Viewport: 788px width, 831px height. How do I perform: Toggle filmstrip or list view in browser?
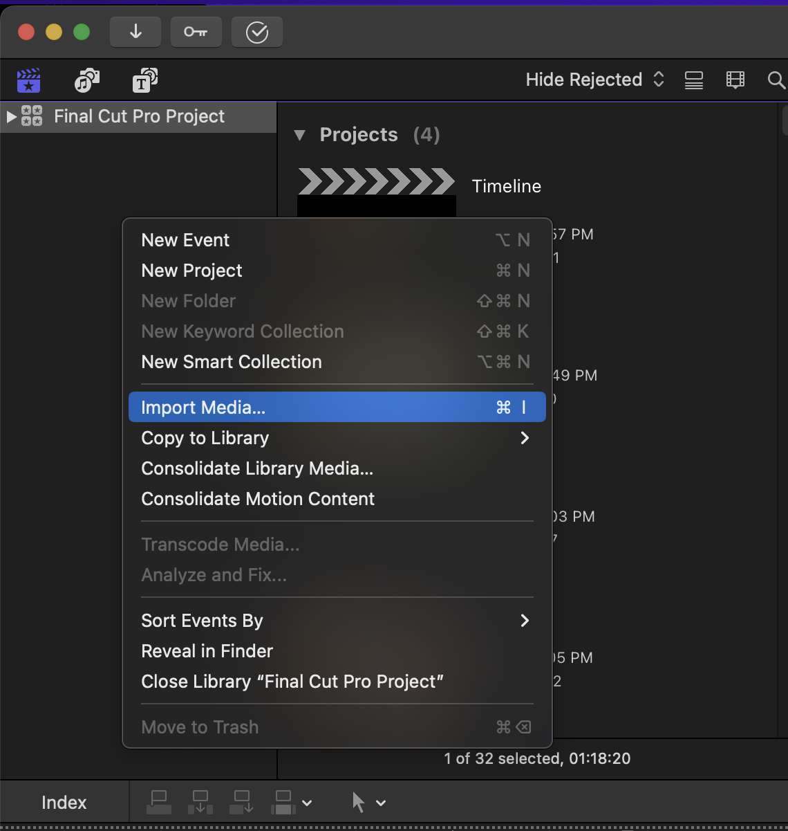pyautogui.click(x=694, y=80)
